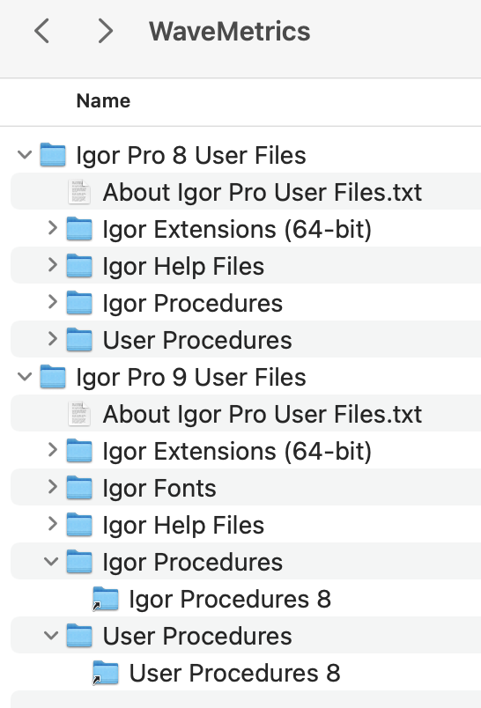The width and height of the screenshot is (481, 708).
Task: Select About Igor Pro User Files.txt under Igor Pro 9
Action: tap(246, 414)
